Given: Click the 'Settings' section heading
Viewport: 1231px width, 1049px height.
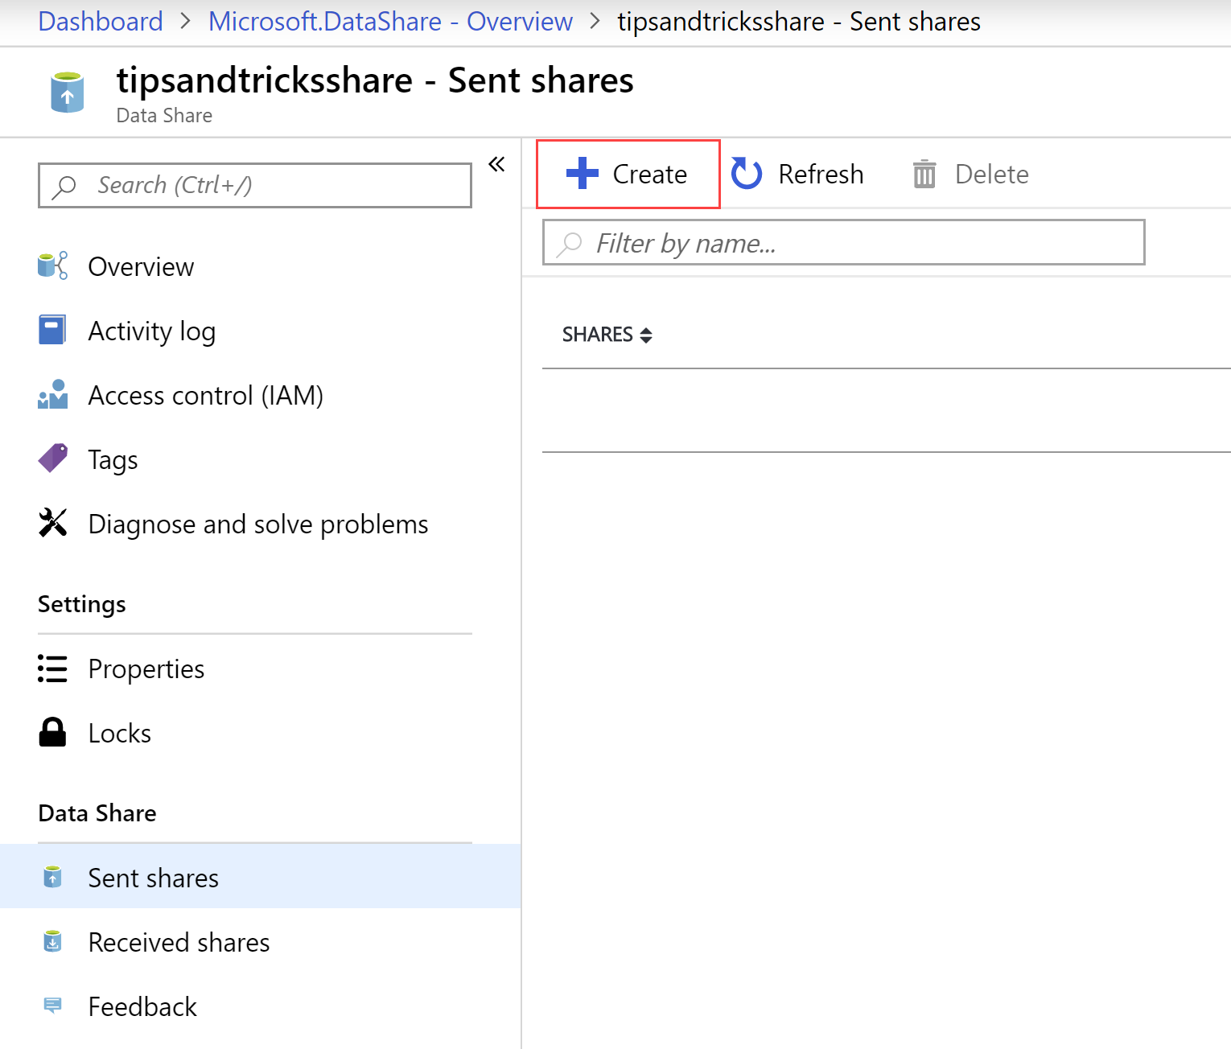Looking at the screenshot, I should (x=82, y=604).
